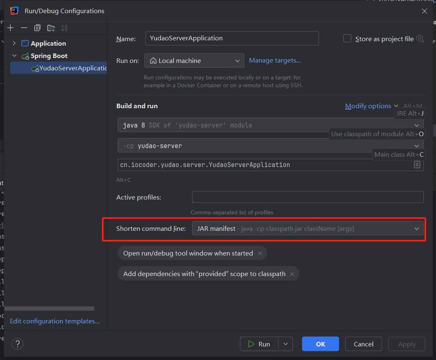Remove selected configuration with minus icon

click(x=24, y=28)
